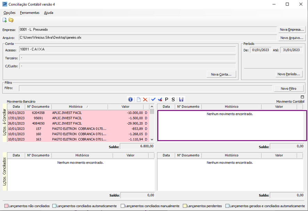Image resolution: width=308 pixels, height=211 pixels.
Task: Click the blank page new entry icon
Action: (x=138, y=100)
